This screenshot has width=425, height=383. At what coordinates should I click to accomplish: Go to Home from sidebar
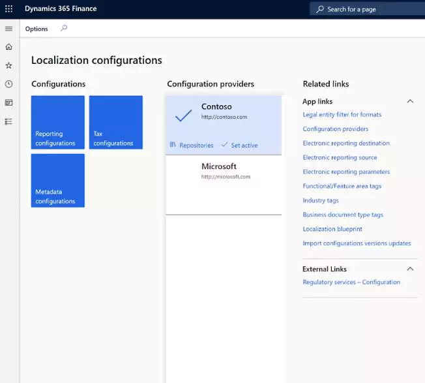pyautogui.click(x=8, y=47)
